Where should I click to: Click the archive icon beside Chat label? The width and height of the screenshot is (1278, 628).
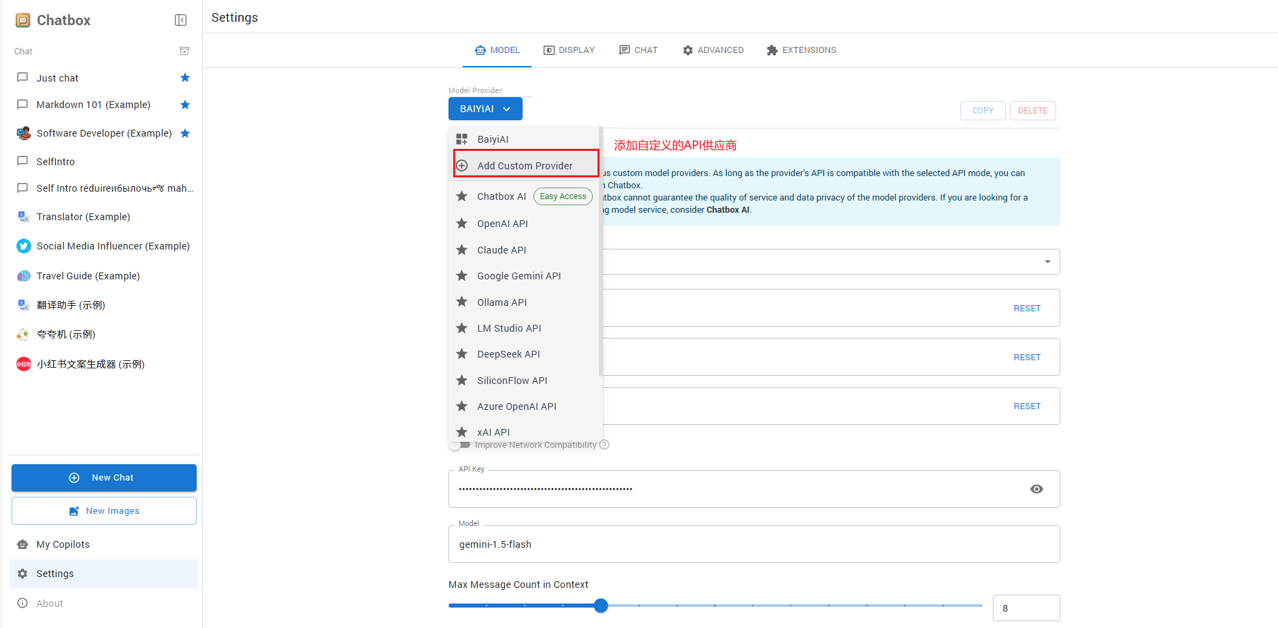point(184,51)
